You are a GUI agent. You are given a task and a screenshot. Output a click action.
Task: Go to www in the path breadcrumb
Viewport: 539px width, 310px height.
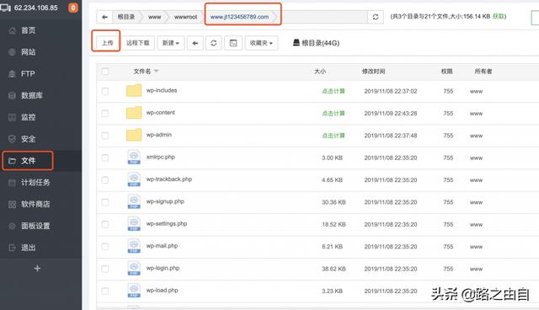[154, 17]
